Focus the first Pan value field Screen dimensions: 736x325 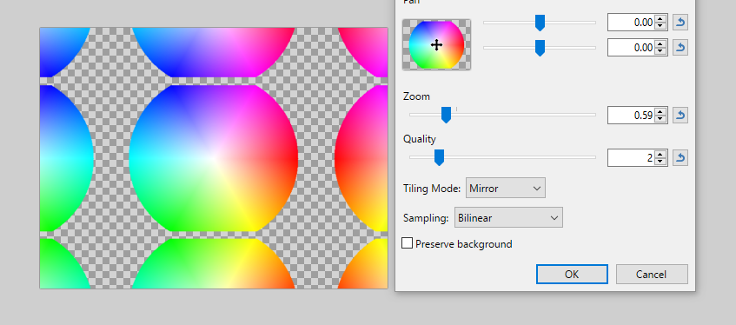632,22
